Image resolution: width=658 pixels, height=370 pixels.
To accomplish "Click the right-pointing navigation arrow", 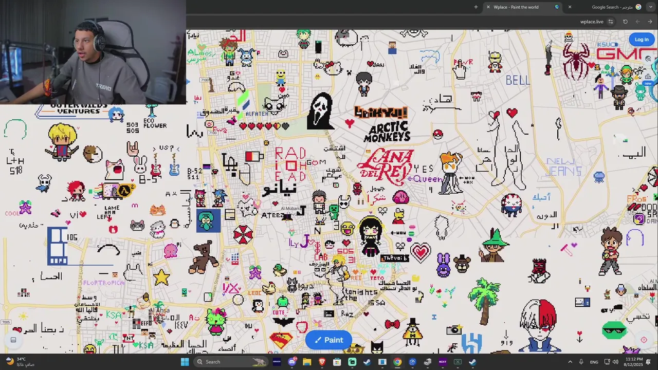I will coord(650,22).
